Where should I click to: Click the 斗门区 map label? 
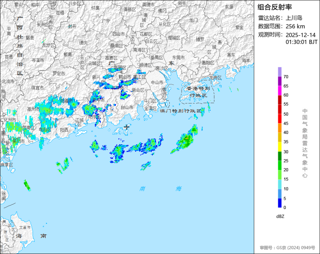click(150, 101)
